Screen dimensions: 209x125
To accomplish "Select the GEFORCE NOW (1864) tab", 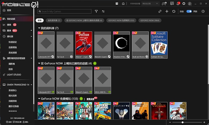I will [150, 21].
